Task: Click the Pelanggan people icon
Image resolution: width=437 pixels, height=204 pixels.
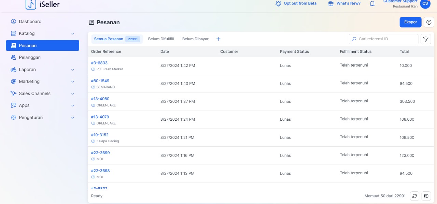Action: coord(13,57)
